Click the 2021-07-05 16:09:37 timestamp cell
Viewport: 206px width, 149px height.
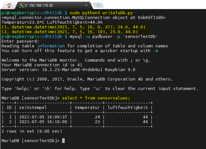tap(43, 117)
